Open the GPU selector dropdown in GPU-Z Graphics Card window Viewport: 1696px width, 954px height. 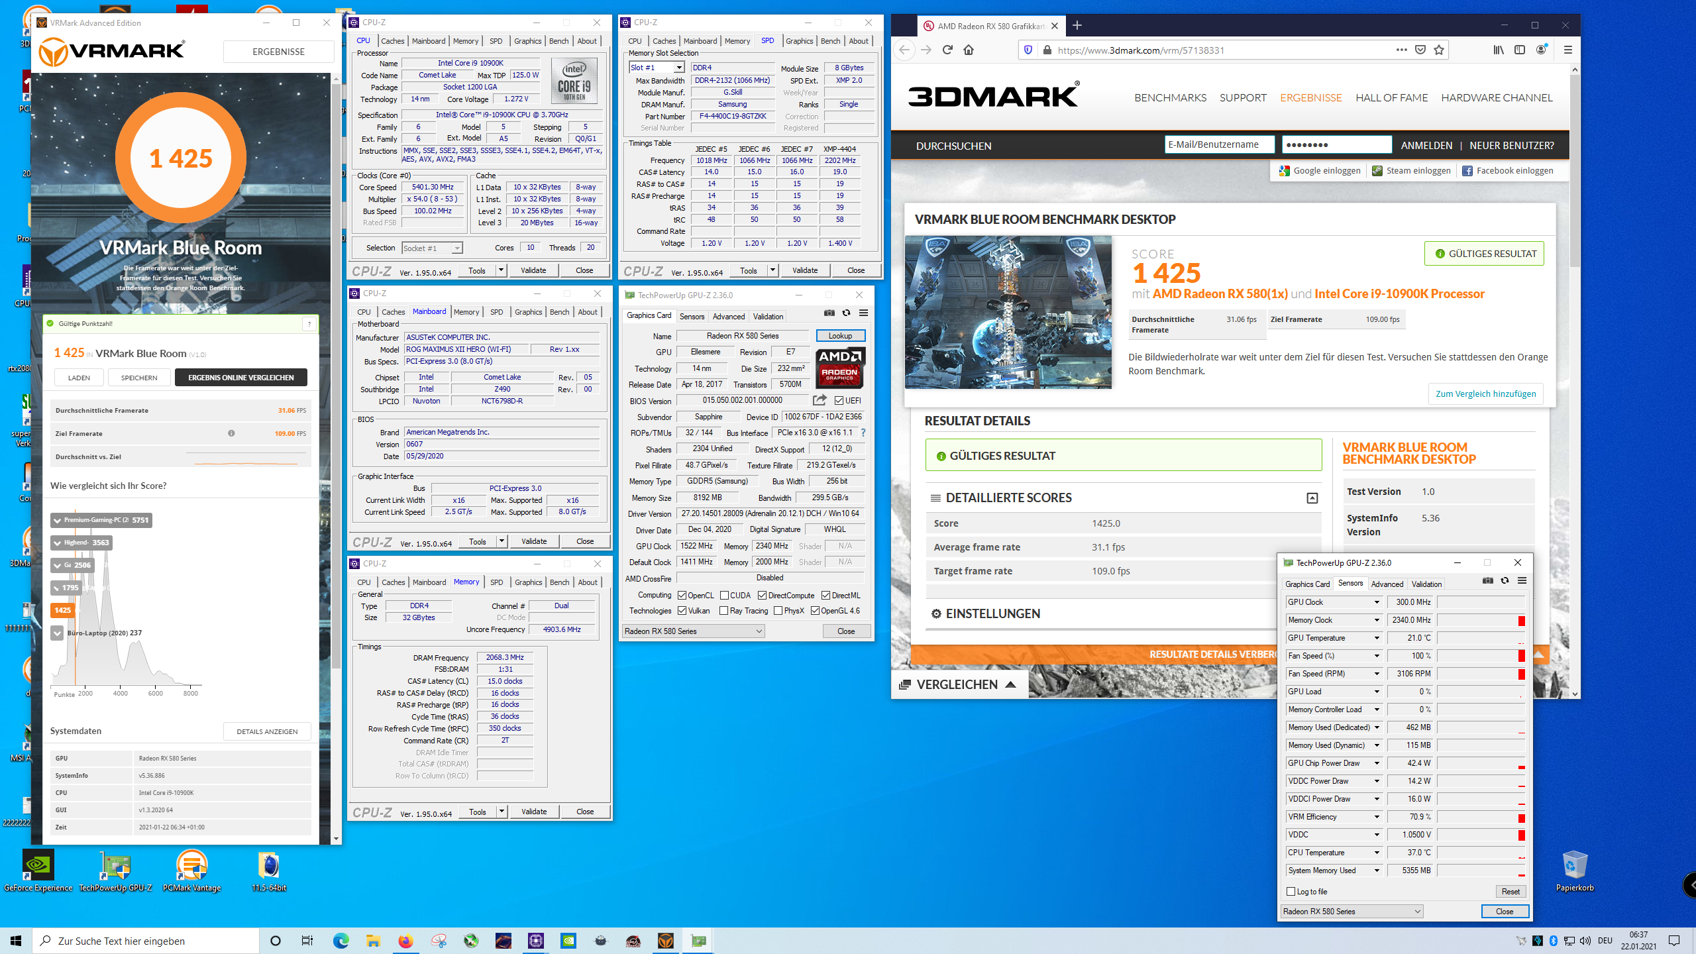tap(694, 631)
